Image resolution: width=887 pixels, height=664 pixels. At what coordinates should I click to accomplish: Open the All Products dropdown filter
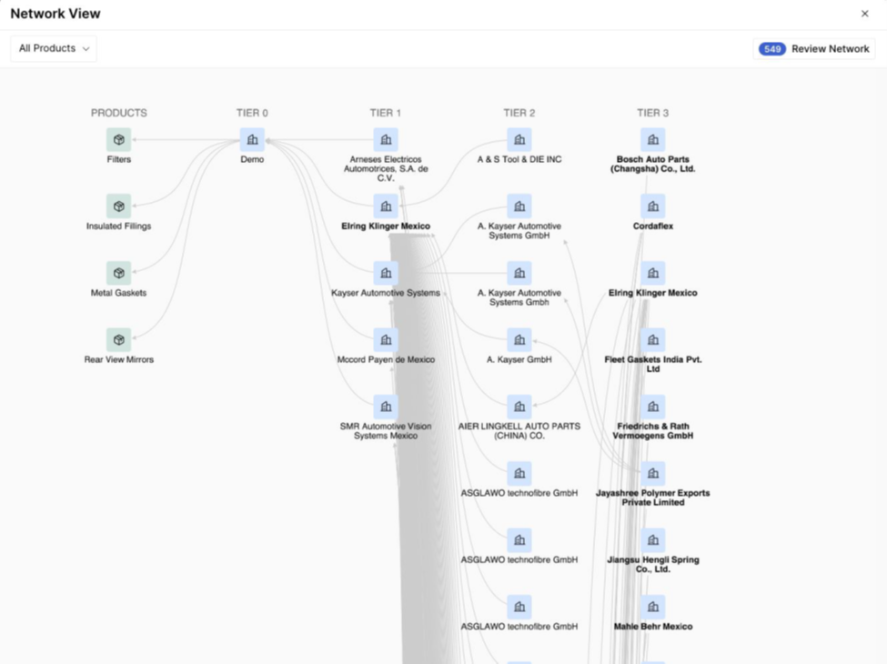[x=54, y=48]
